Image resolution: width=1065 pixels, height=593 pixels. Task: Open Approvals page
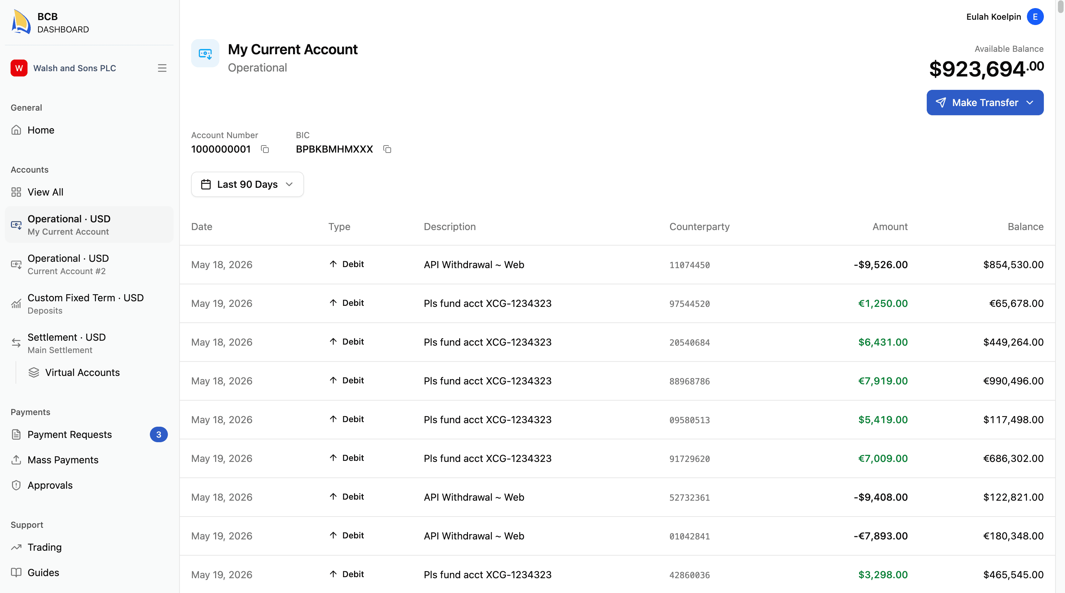(89, 485)
